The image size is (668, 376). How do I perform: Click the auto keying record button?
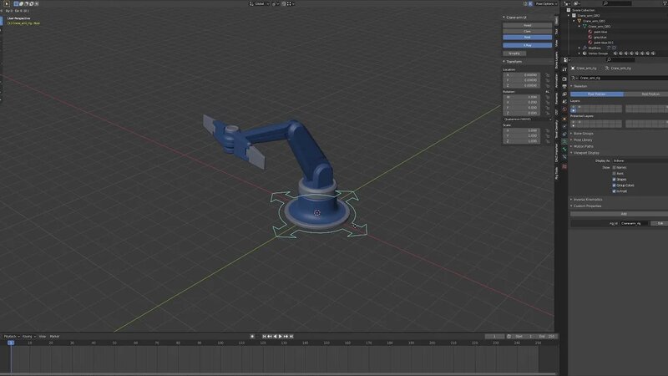252,337
